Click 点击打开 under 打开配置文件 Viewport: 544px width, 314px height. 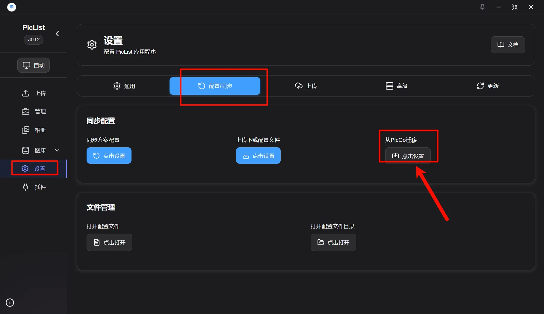pyautogui.click(x=109, y=242)
